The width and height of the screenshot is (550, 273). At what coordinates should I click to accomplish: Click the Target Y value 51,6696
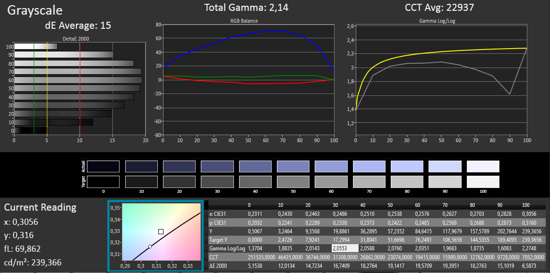point(396,240)
